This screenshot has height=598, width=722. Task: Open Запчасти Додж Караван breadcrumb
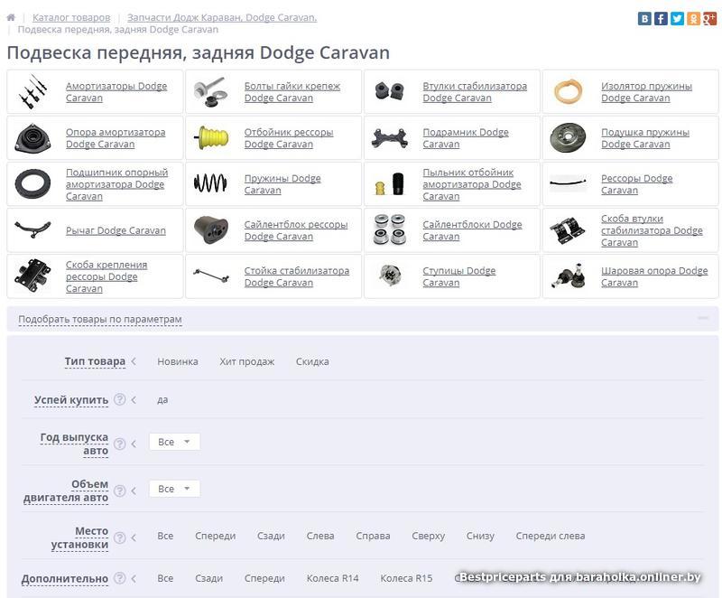222,17
